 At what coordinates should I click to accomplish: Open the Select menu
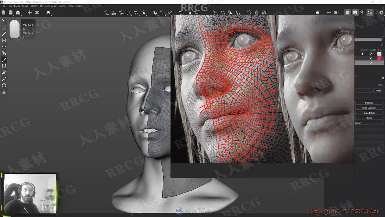(x=25, y=6)
